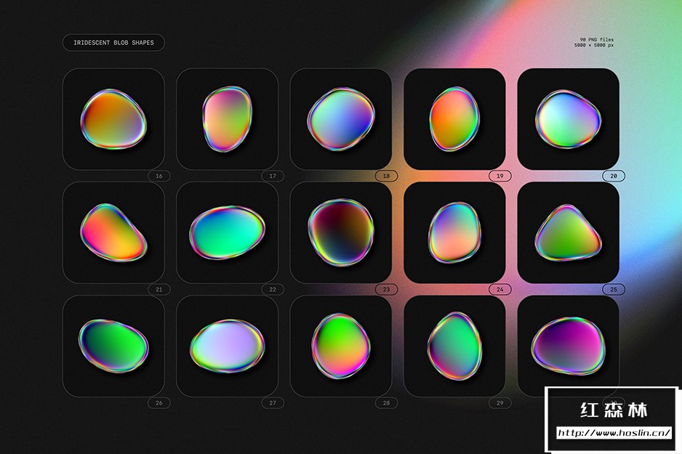This screenshot has width=682, height=454.
Task: Click the number label 20
Action: pos(614,176)
